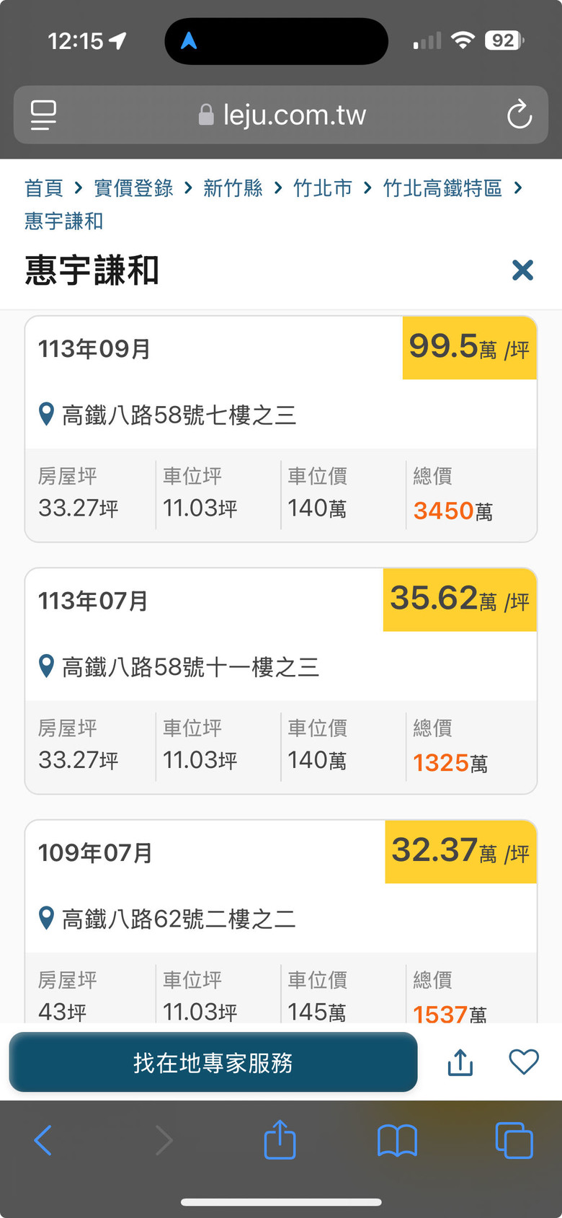
Task: Open the 竹北高鐵特區 breadcrumb
Action: 442,188
